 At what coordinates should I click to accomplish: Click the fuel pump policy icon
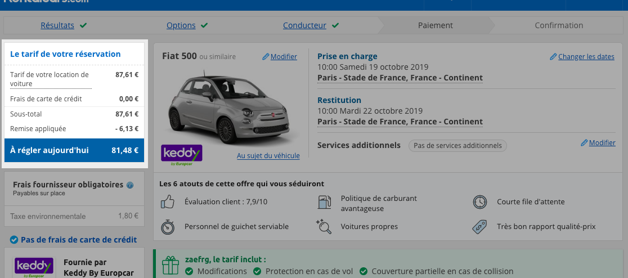324,202
